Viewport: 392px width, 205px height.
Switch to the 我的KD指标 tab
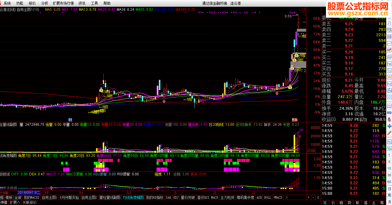point(155,197)
